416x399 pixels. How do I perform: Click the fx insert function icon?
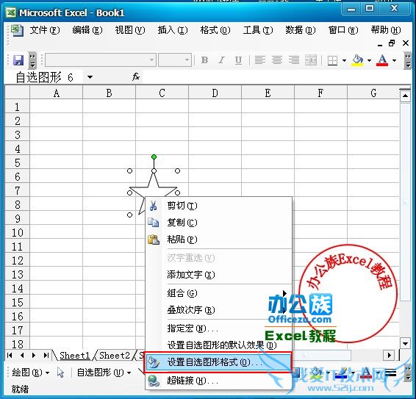click(136, 77)
